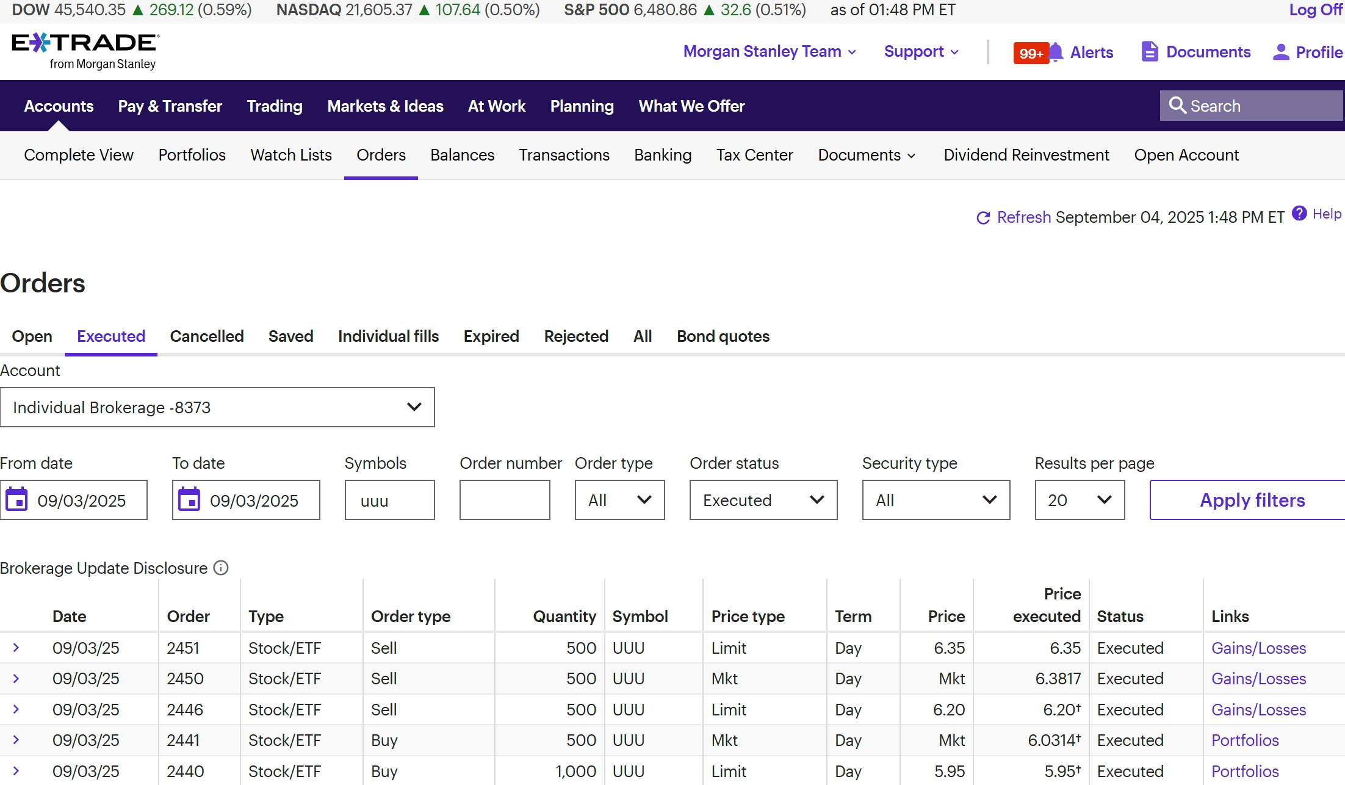
Task: Open the To date calendar icon
Action: (x=189, y=500)
